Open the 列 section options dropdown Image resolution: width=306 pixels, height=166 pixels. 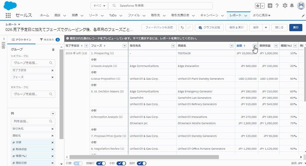[53, 114]
